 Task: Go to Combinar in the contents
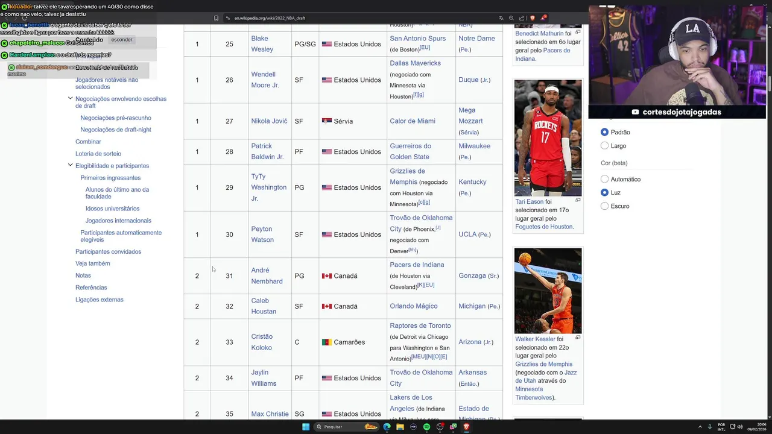pyautogui.click(x=88, y=142)
